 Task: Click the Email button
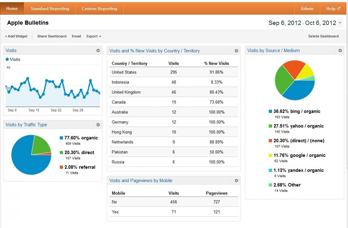(76, 36)
